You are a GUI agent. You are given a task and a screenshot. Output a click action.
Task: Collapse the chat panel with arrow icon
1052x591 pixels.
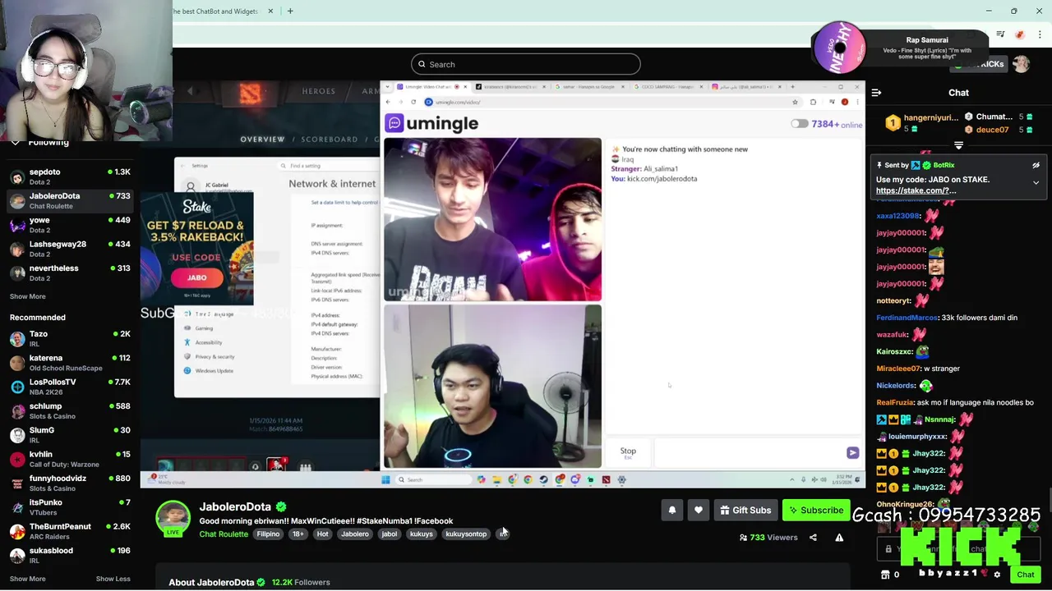point(876,93)
